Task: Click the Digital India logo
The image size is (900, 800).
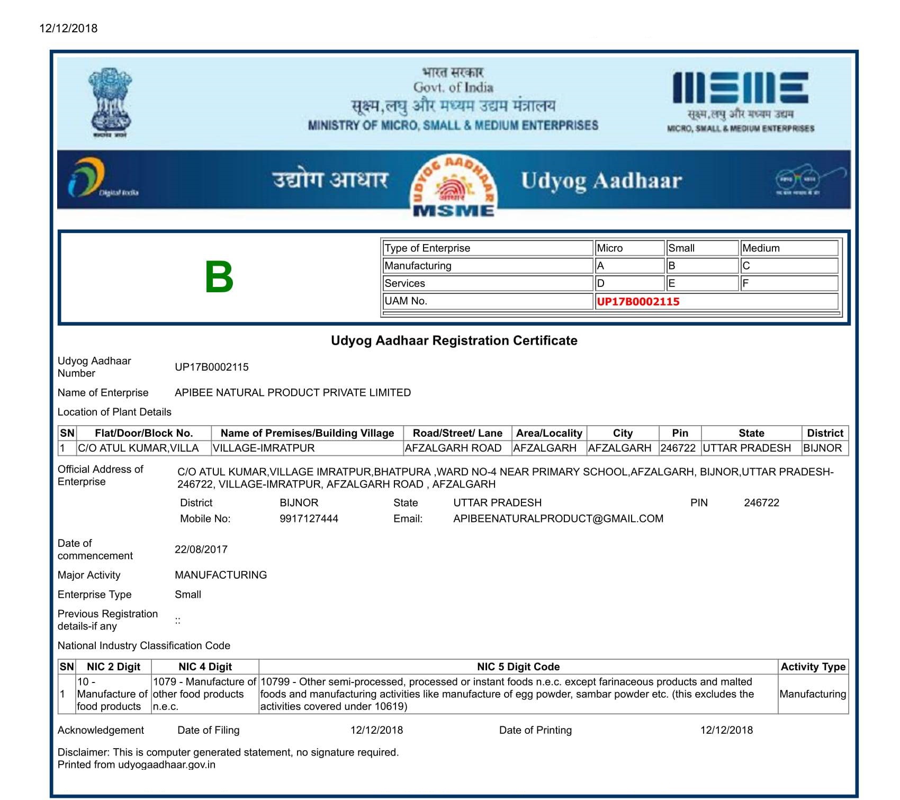Action: [103, 178]
